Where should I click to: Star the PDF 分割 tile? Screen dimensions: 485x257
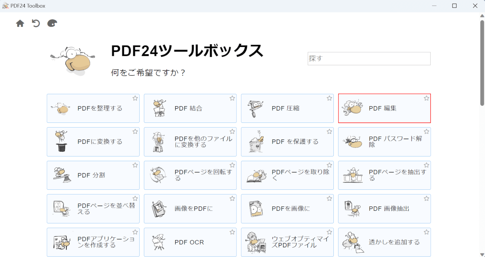(x=135, y=165)
